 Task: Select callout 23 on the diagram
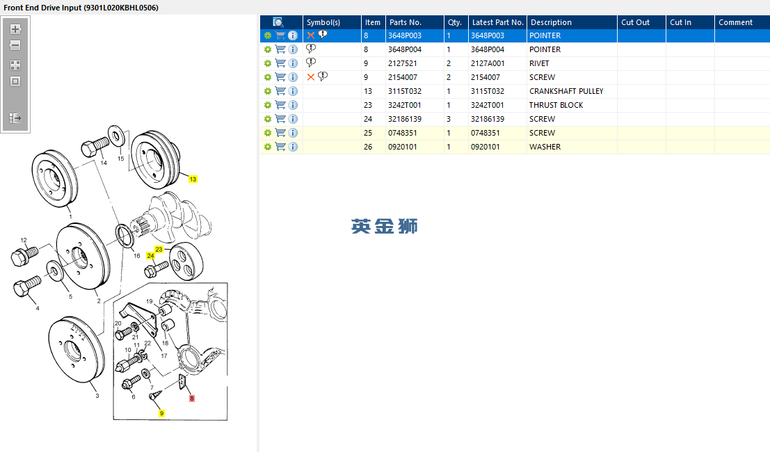point(159,250)
